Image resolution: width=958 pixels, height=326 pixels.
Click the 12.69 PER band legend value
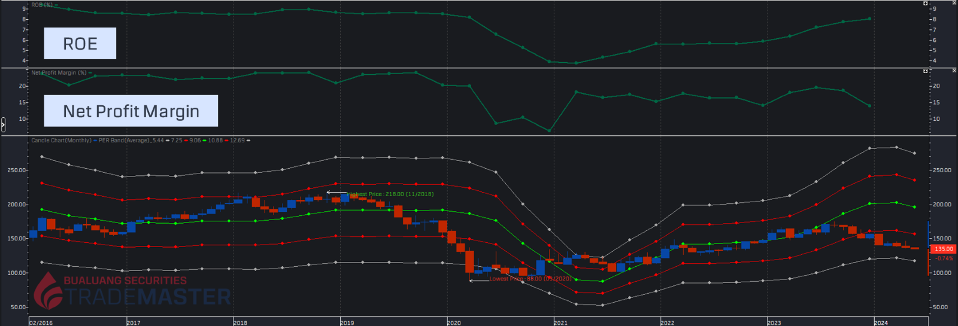[237, 141]
